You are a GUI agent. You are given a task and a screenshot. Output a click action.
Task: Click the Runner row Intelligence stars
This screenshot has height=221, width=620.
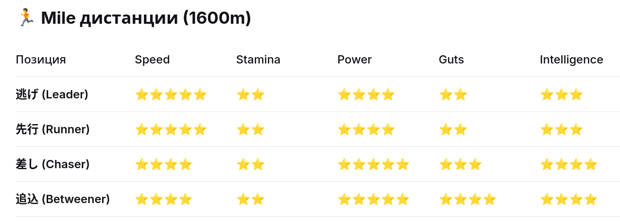[x=561, y=129]
